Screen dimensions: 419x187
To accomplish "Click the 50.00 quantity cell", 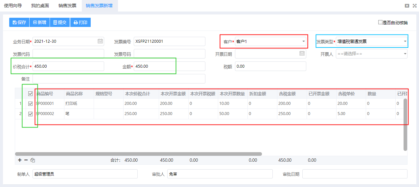I will point(233,114).
